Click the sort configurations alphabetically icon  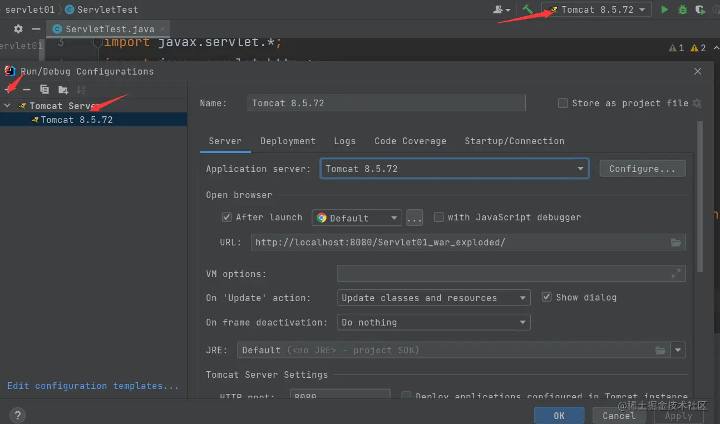tap(81, 90)
